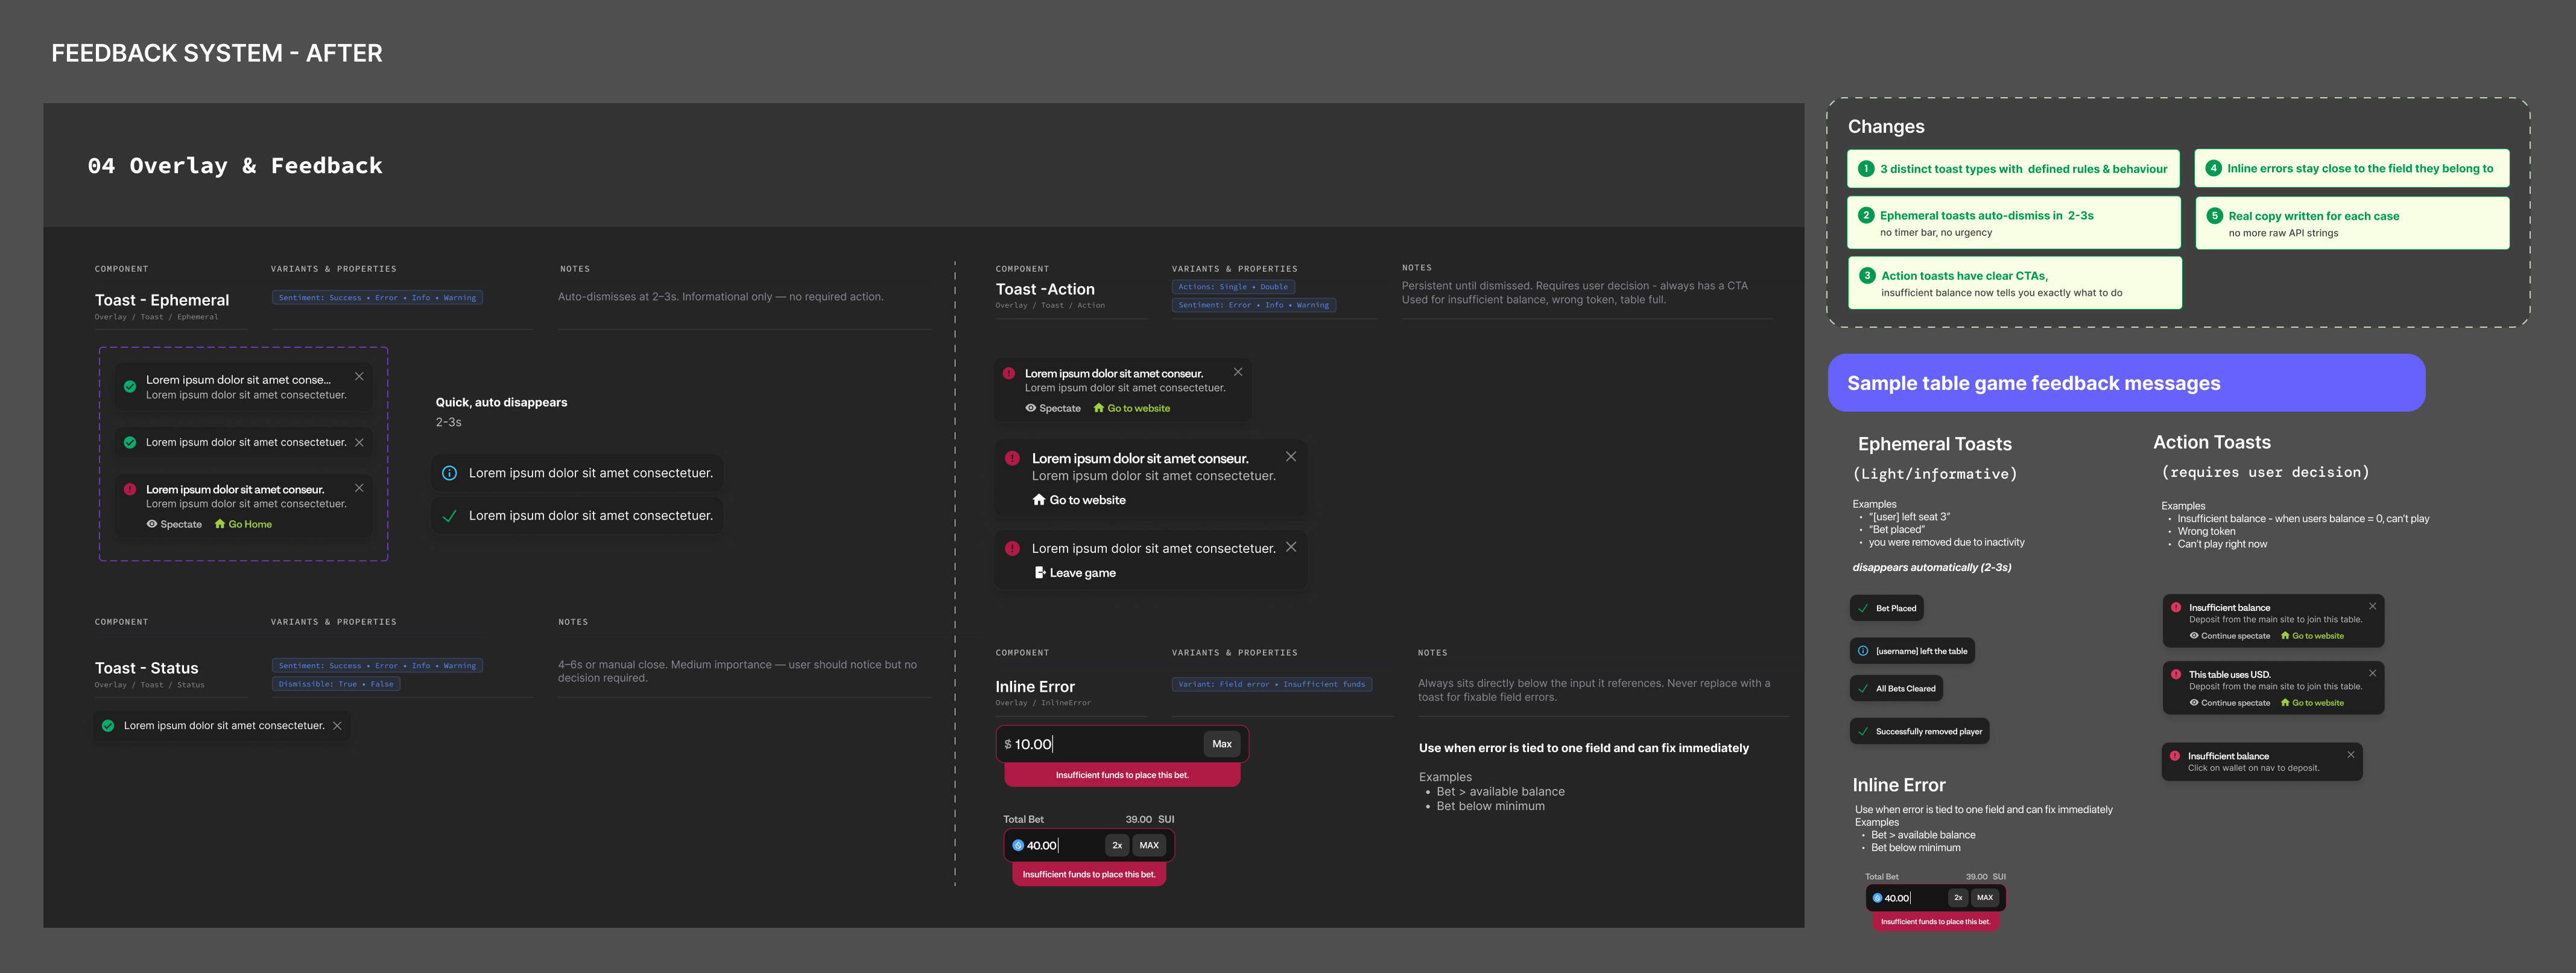
Task: Dismiss the Toast - Status message with X
Action: 337,726
